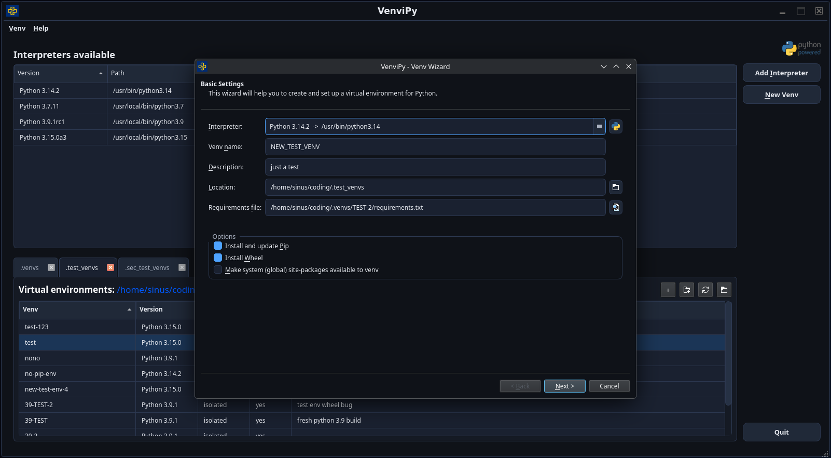Screen dimensions: 831x458
Task: Click the New Venv button
Action: [x=782, y=95]
